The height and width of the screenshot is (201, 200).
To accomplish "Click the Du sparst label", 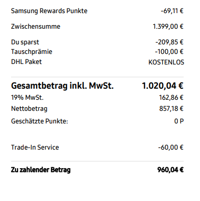I will click(25, 42).
